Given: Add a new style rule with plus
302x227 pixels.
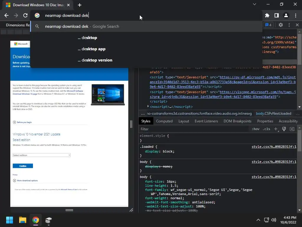Looking at the screenshot, I should point(276,129).
